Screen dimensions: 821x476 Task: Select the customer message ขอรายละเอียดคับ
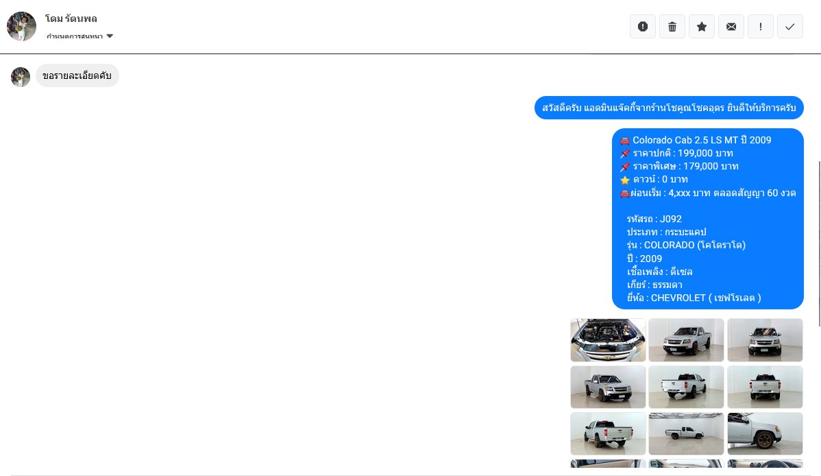[x=77, y=75]
